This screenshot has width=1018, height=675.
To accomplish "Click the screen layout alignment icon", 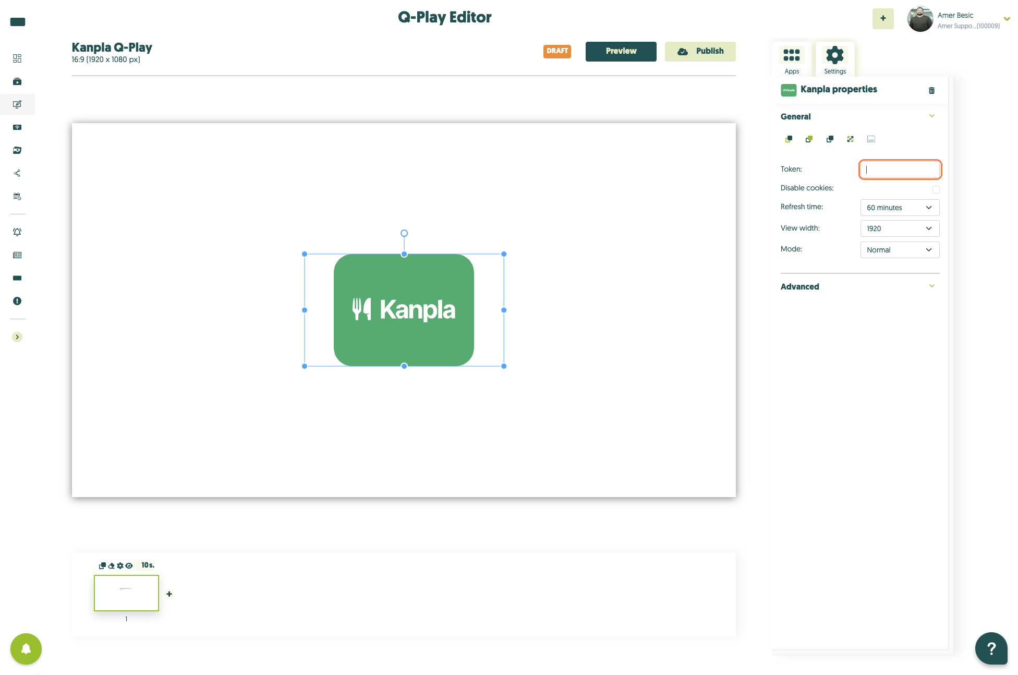I will point(871,139).
